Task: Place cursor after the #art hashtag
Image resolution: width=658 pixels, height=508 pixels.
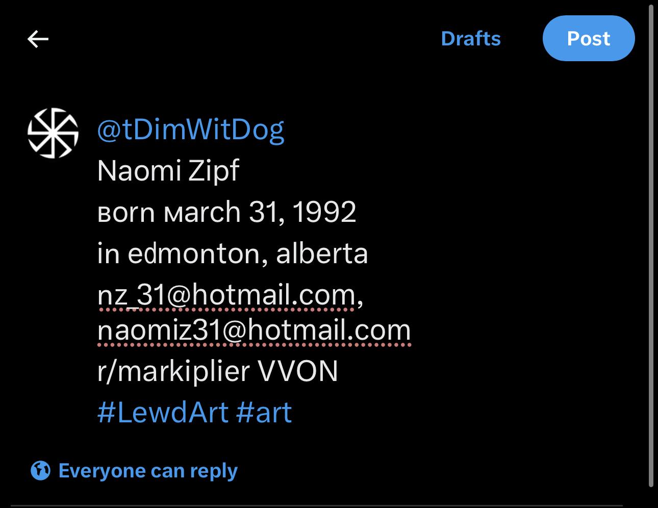Action: [293, 412]
